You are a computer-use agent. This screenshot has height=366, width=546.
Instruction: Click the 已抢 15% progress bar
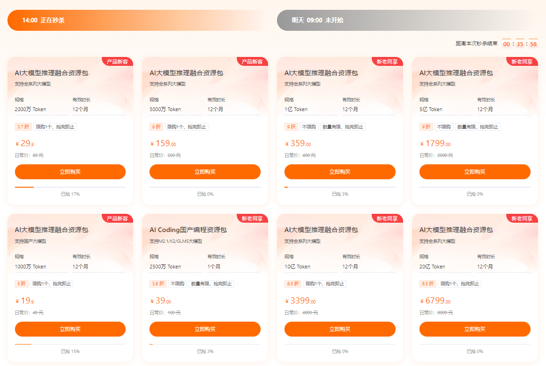pyautogui.click(x=70, y=345)
